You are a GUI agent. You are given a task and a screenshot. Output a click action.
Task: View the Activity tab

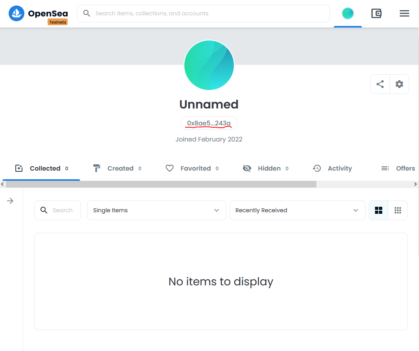[x=332, y=168]
